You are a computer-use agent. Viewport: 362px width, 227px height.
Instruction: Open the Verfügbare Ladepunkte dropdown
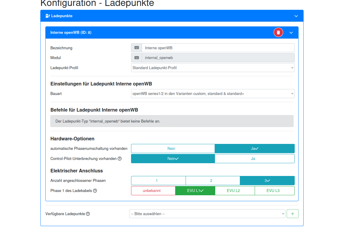click(207, 214)
